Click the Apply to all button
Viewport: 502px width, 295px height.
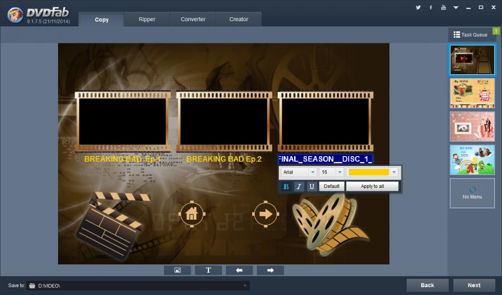pos(372,186)
